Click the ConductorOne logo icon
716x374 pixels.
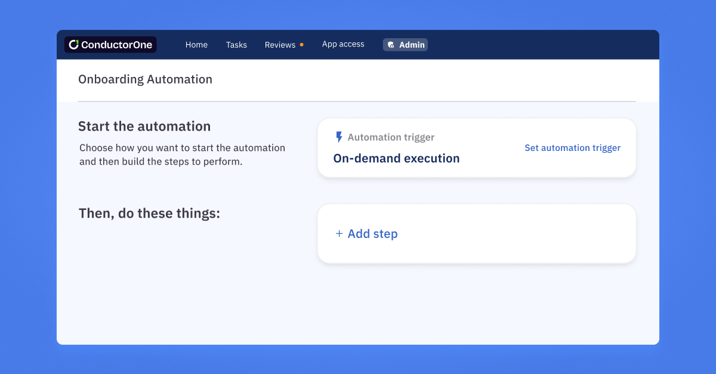pyautogui.click(x=73, y=44)
